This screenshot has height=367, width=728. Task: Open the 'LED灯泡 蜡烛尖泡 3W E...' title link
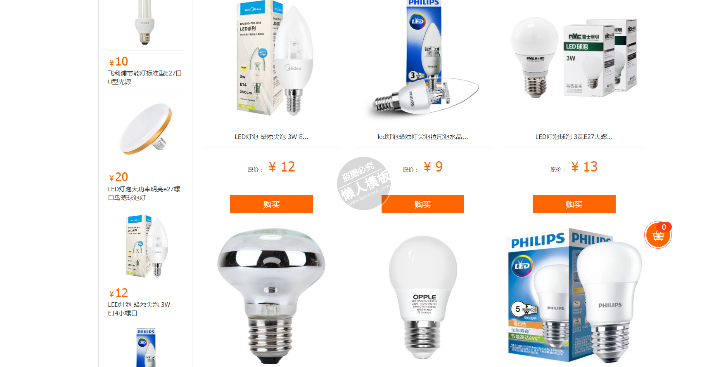[271, 137]
